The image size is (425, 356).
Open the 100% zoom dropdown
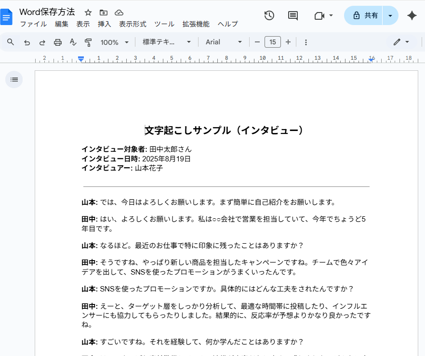coord(114,42)
